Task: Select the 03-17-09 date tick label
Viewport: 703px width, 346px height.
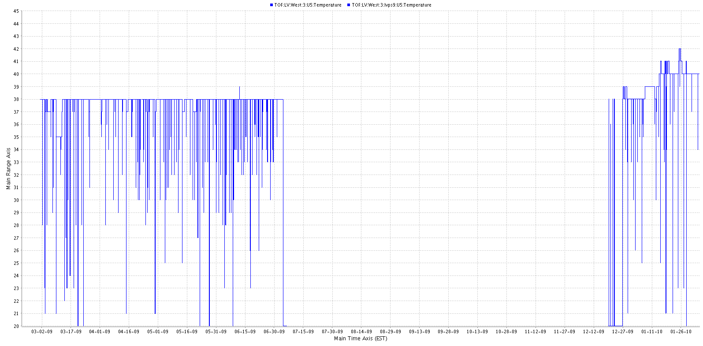Action: tap(71, 331)
